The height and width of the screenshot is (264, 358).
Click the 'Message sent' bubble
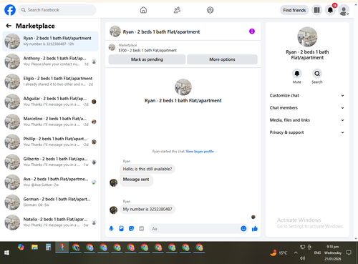coord(136,180)
